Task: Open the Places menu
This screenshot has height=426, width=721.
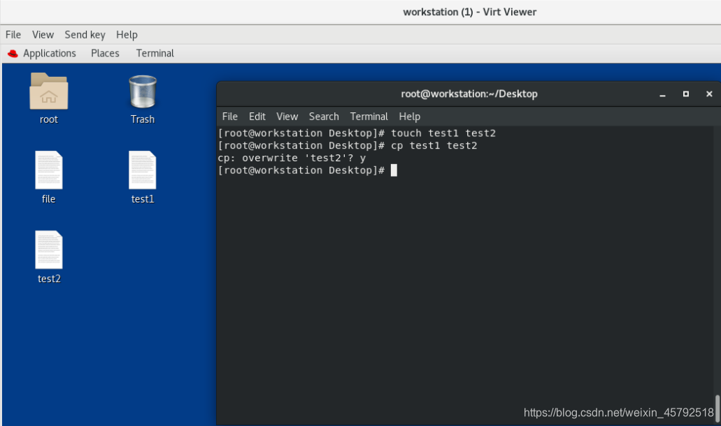Action: [105, 53]
